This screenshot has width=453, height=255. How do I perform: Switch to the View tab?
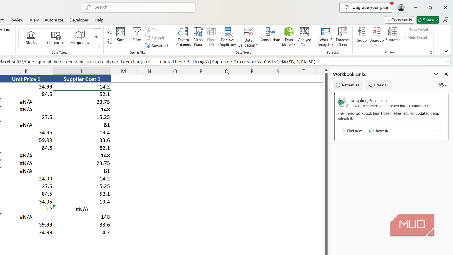(34, 20)
